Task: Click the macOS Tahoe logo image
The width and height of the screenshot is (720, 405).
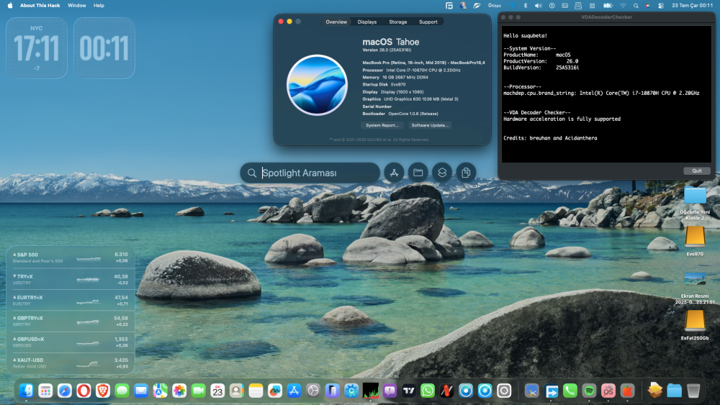Action: coord(317,85)
